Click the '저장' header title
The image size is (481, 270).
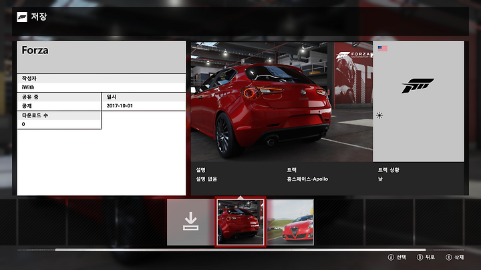(39, 17)
